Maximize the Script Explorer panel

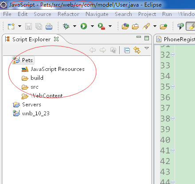(147, 38)
